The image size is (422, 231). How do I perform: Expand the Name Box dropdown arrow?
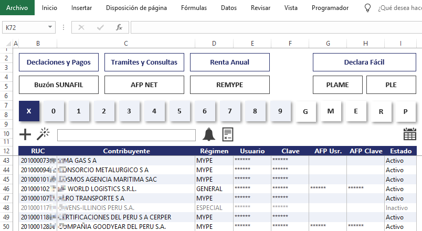click(50, 27)
